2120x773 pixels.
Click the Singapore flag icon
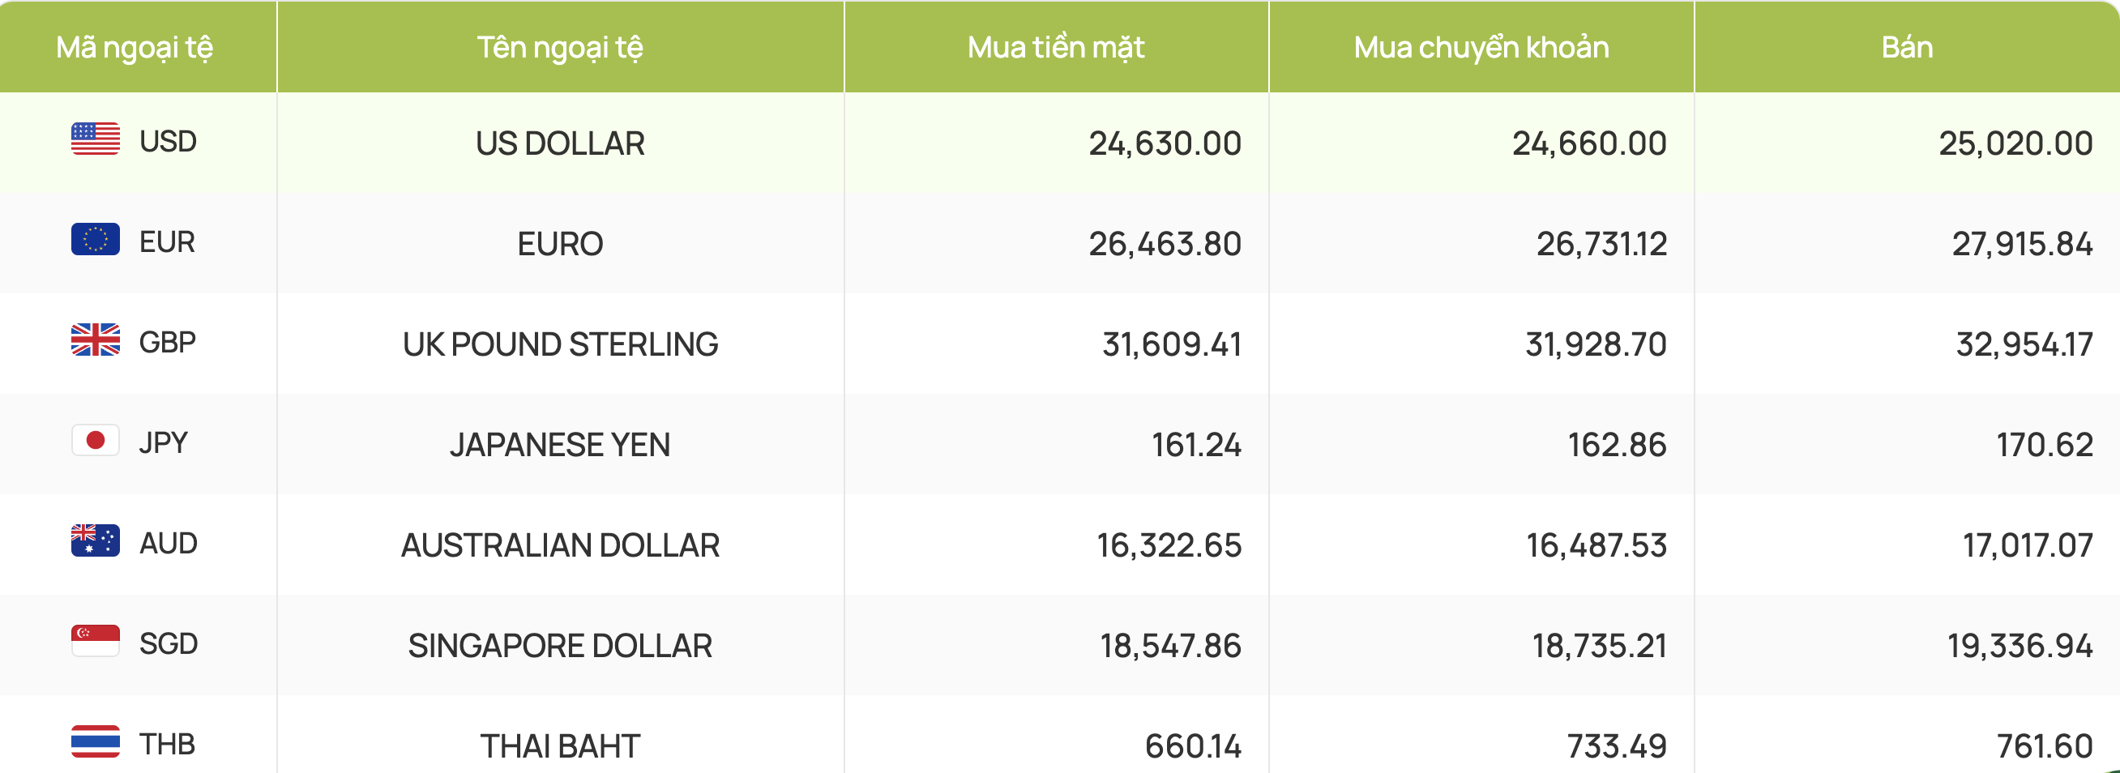(x=96, y=641)
